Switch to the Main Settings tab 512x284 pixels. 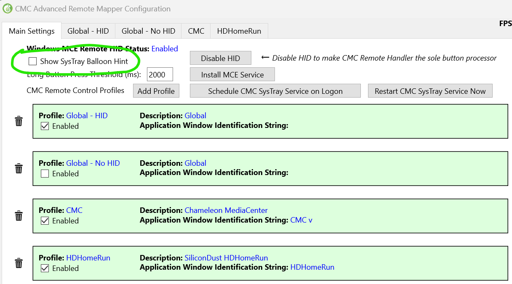click(x=32, y=31)
